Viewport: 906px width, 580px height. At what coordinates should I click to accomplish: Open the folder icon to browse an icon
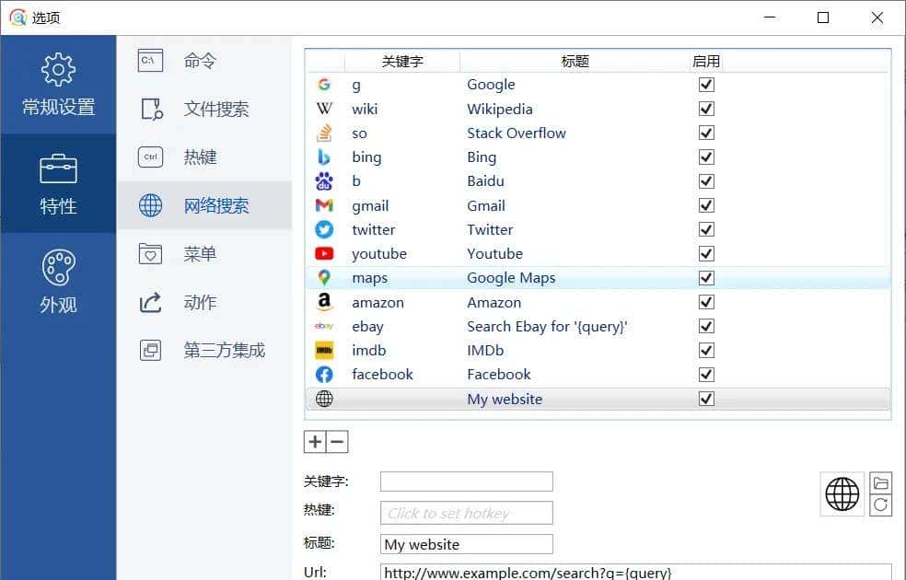click(x=880, y=481)
